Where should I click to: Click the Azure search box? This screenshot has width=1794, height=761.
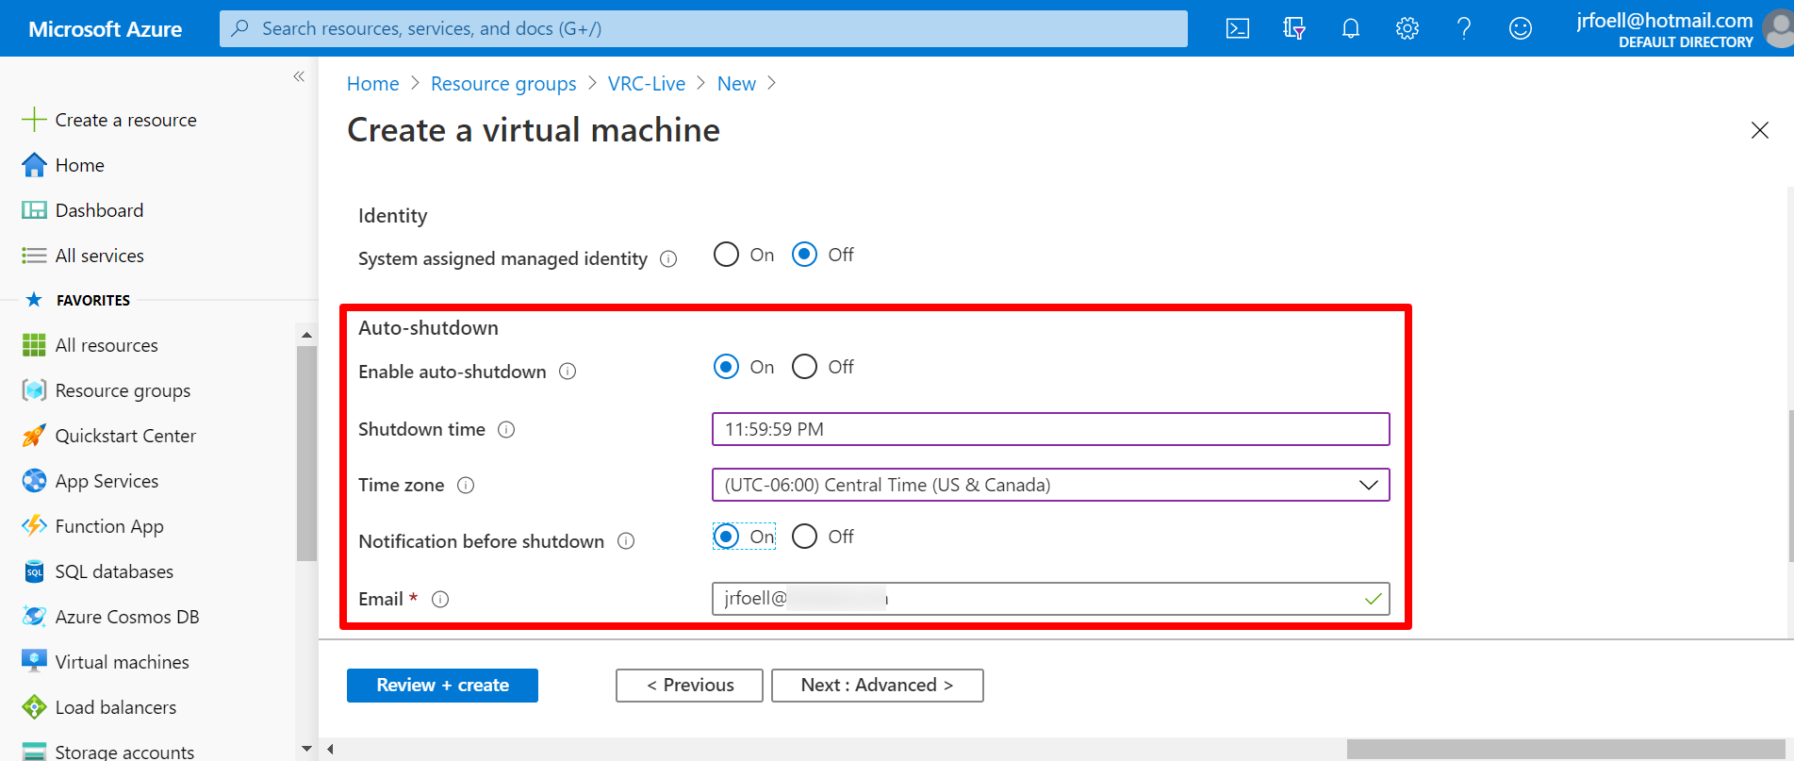tap(703, 28)
